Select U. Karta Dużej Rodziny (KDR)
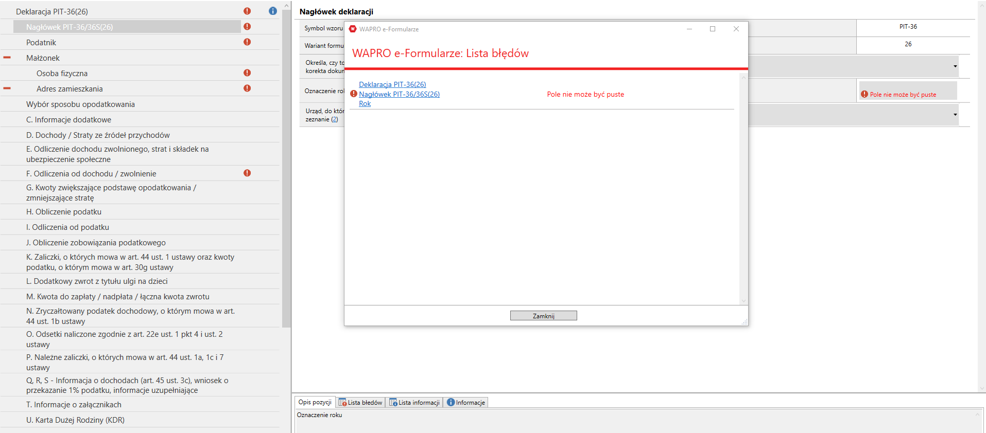The height and width of the screenshot is (433, 986). click(x=75, y=420)
